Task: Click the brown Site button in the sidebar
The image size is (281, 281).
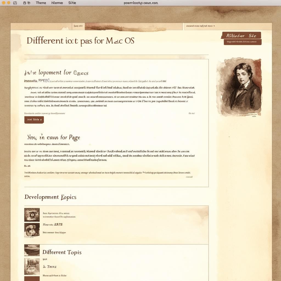Action: [x=241, y=35]
